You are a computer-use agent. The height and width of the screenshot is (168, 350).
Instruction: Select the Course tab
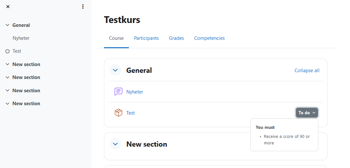click(116, 38)
